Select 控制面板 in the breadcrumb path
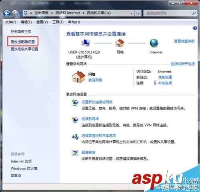 point(42,13)
